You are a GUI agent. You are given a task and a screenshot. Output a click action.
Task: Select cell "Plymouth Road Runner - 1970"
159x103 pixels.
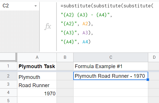pyautogui.click(x=111, y=76)
